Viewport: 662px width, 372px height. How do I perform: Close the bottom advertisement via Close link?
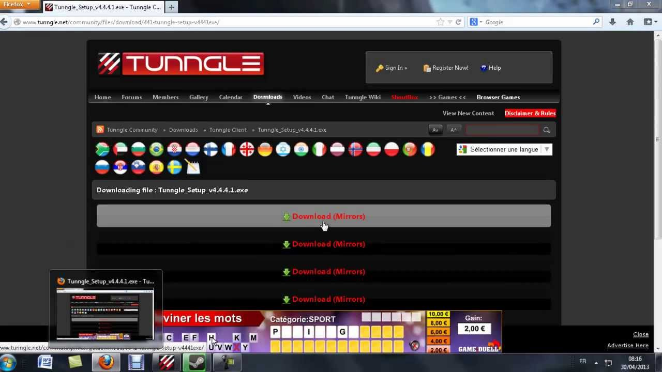[641, 334]
